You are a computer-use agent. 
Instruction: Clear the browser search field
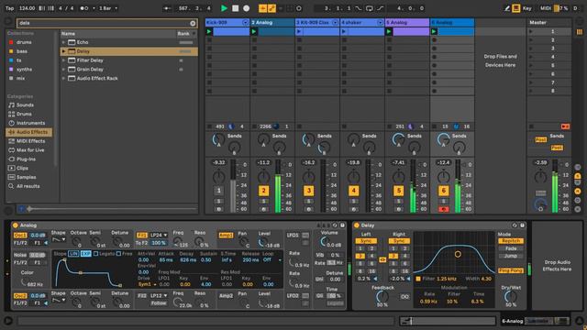pyautogui.click(x=193, y=23)
